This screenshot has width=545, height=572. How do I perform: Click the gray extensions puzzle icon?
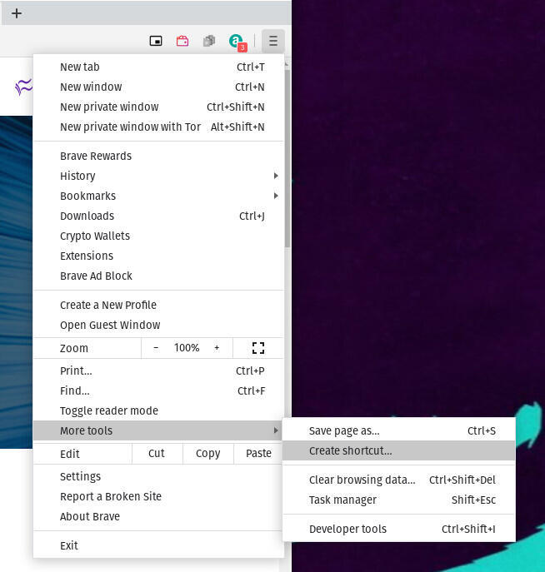(x=209, y=41)
